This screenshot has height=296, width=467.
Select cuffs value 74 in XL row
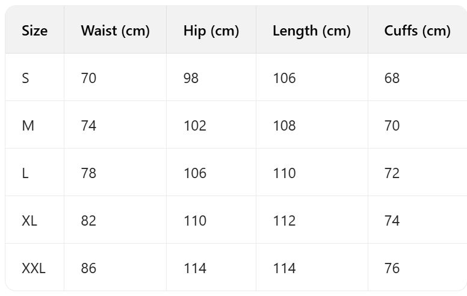click(x=392, y=221)
